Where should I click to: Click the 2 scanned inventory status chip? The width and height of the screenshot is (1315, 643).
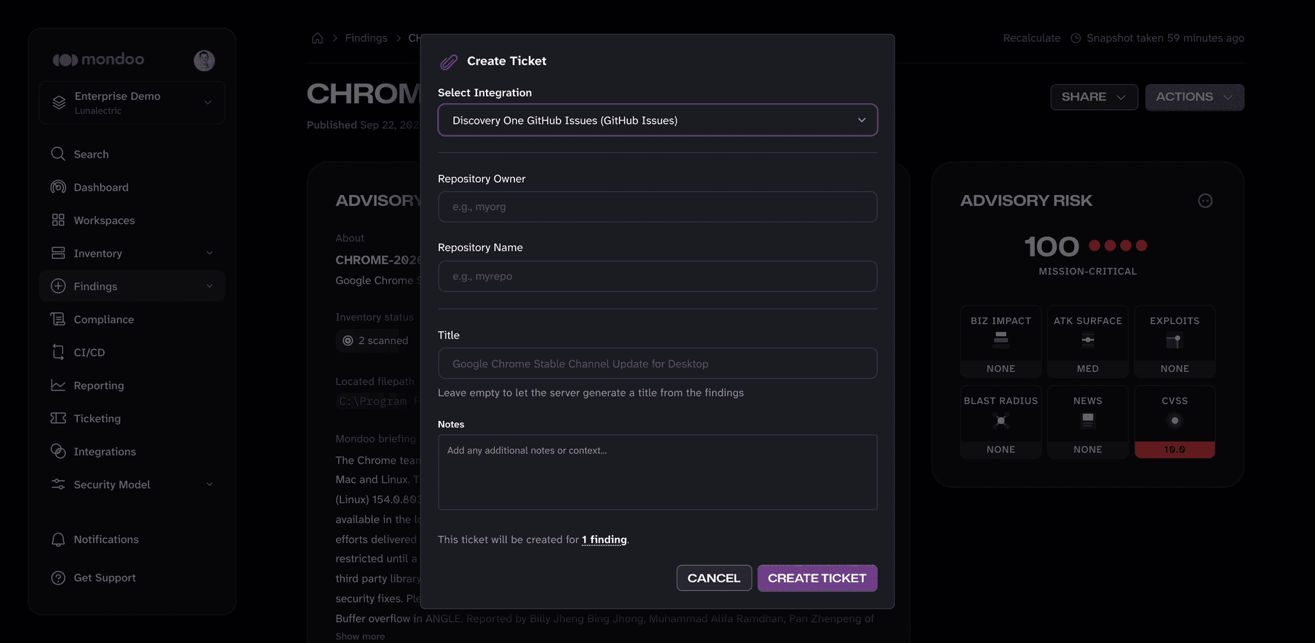coord(376,341)
